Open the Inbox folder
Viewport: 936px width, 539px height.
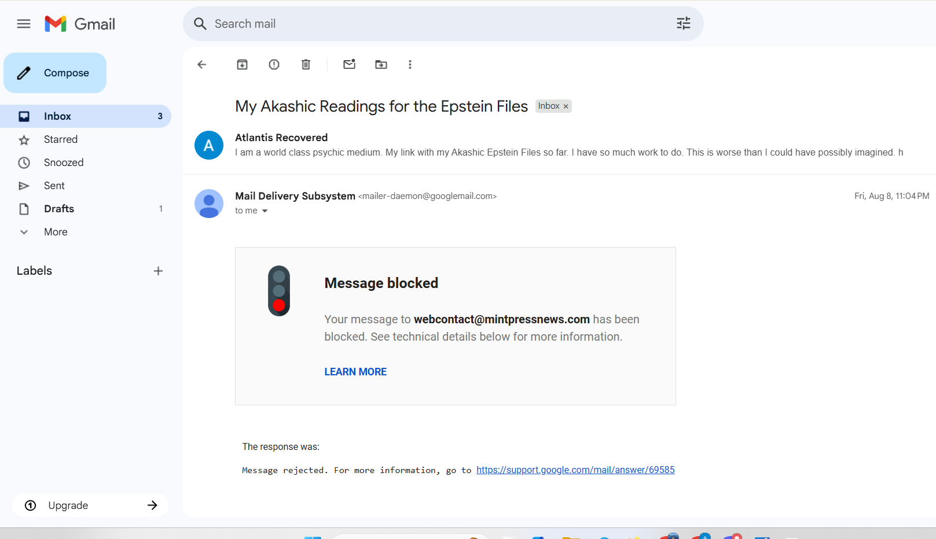coord(86,116)
